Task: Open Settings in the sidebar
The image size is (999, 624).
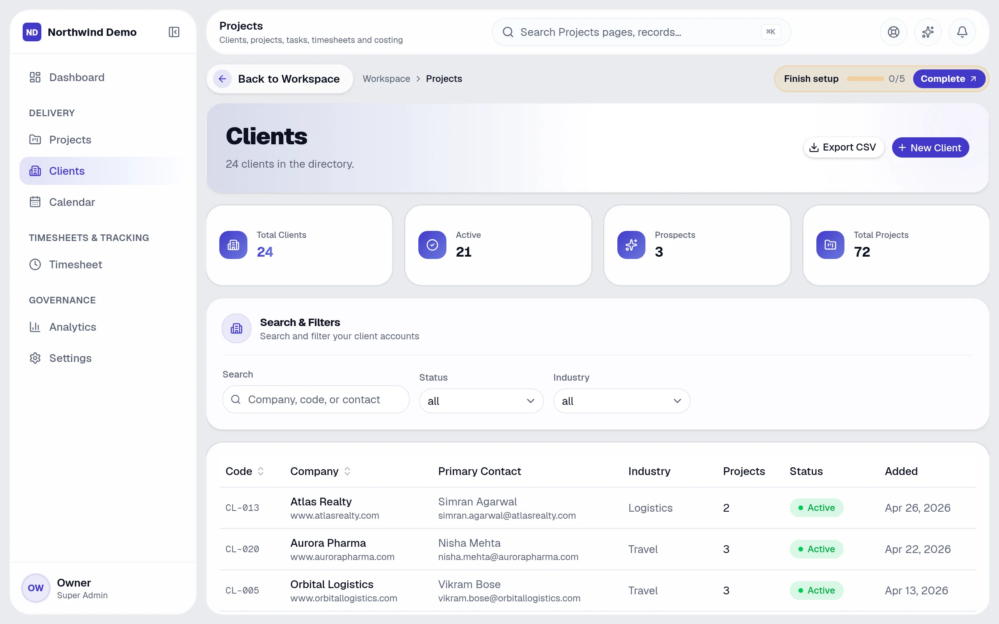Action: (x=102, y=358)
